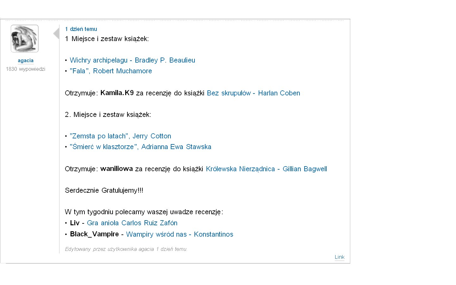Open "Zemsta po latach", Jerry Cotton link
456x285 pixels.
pos(120,136)
